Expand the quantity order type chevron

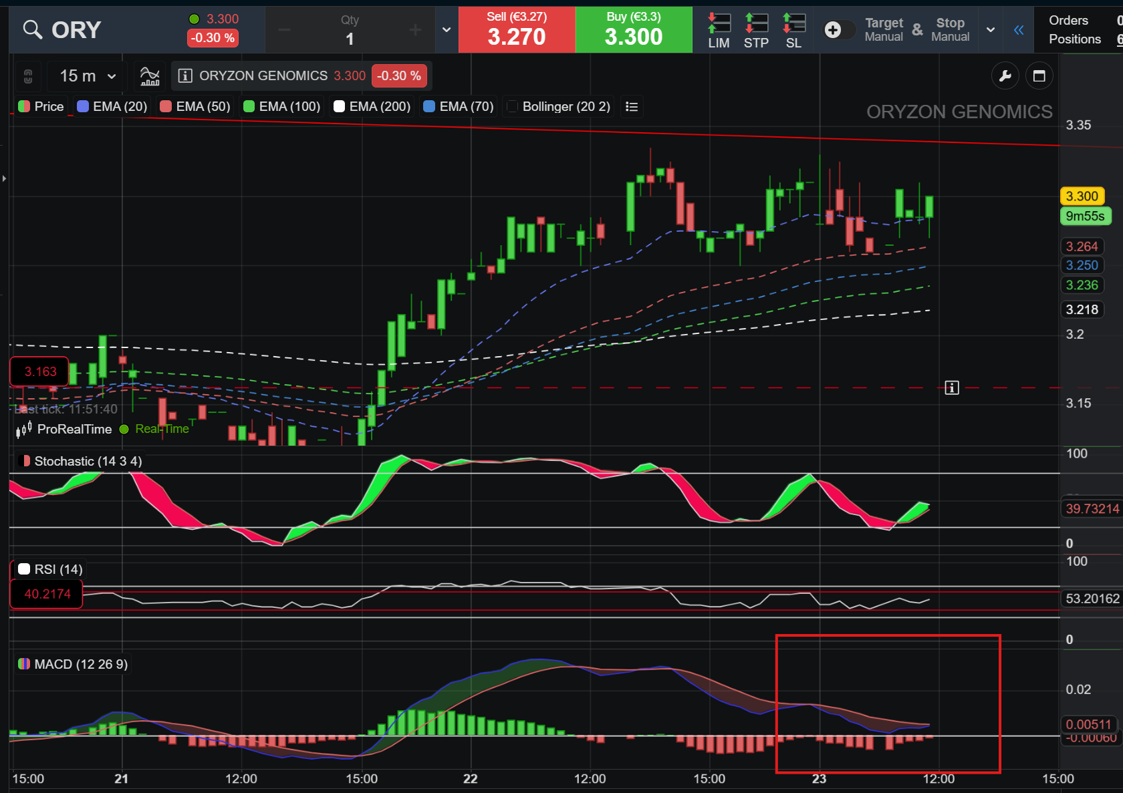(x=446, y=29)
